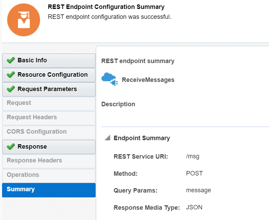Select the Request Headers step
The image size is (269, 220).
click(x=32, y=117)
